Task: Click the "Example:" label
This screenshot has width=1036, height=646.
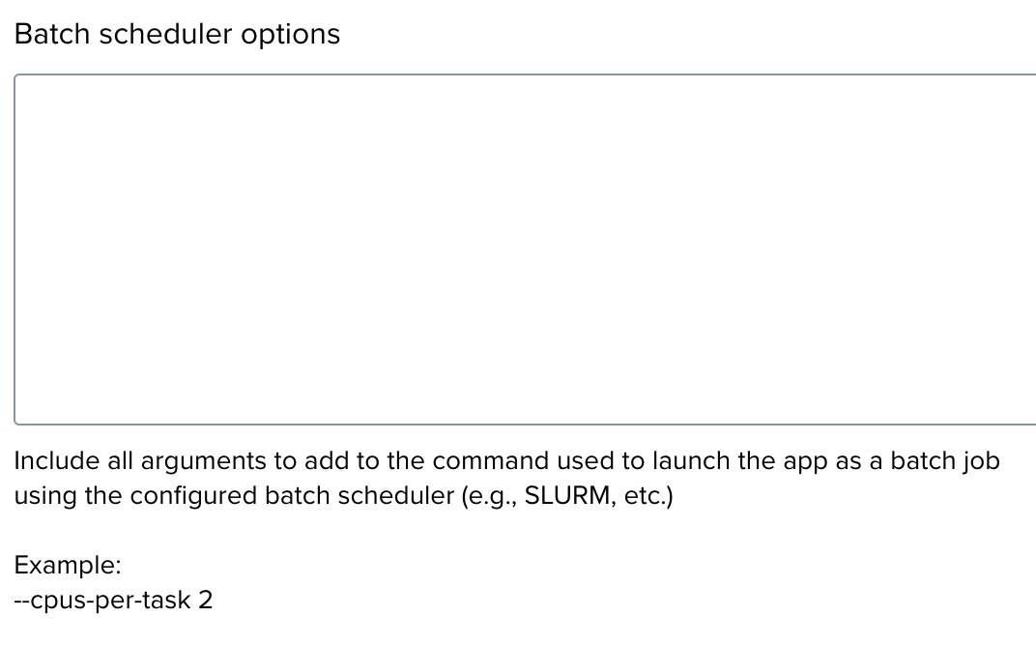Action: pyautogui.click(x=67, y=566)
